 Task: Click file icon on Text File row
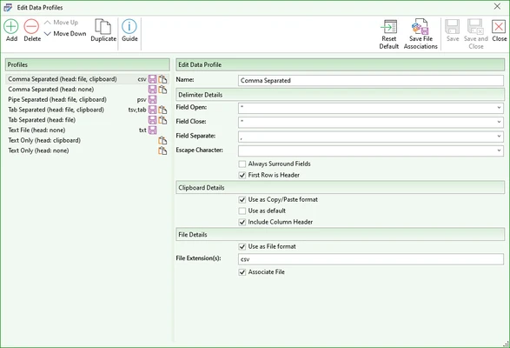[x=152, y=130]
